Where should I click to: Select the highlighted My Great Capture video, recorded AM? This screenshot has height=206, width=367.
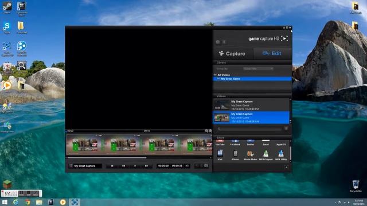251,117
